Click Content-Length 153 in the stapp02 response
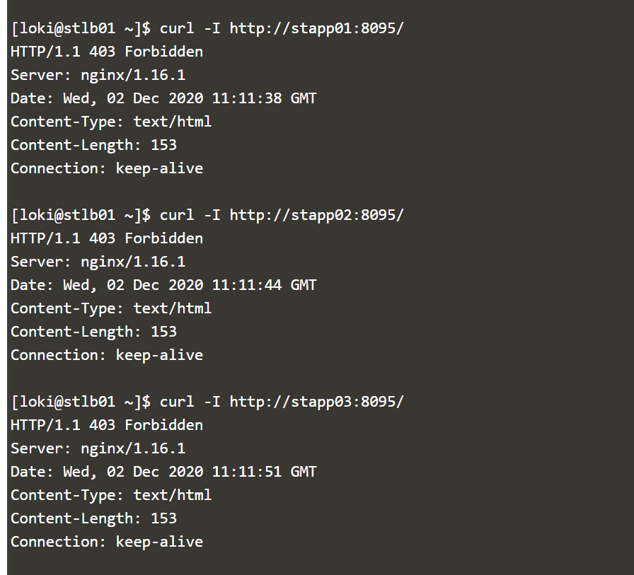 click(93, 332)
